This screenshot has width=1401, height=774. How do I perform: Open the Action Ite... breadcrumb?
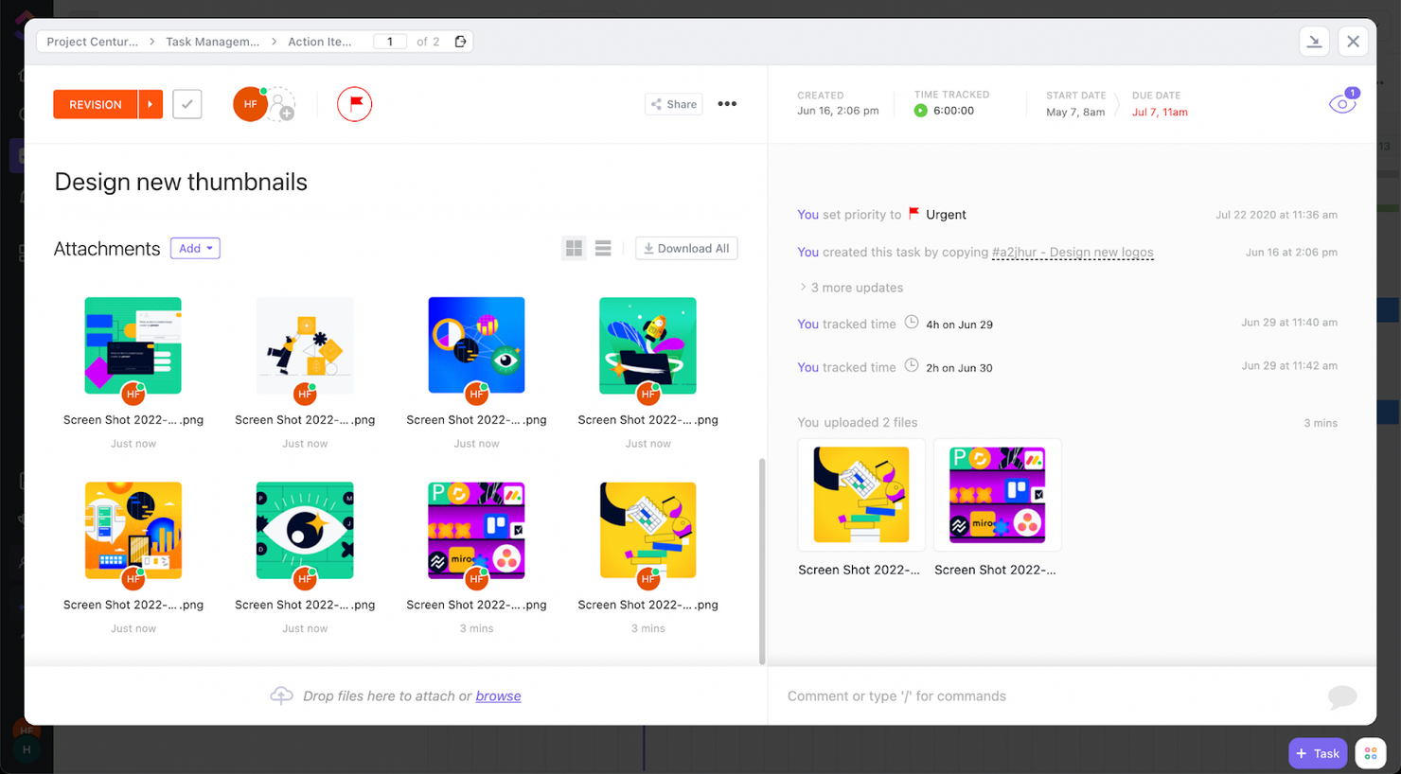click(x=320, y=42)
